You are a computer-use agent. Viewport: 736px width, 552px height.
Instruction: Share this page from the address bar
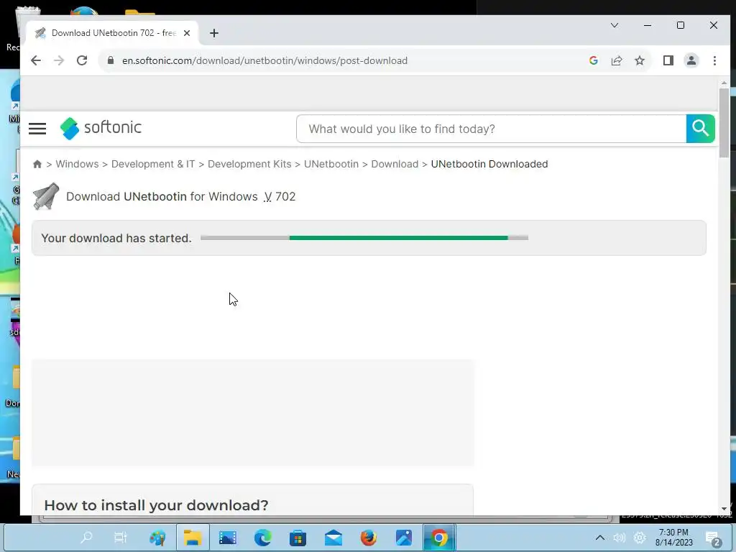[617, 60]
